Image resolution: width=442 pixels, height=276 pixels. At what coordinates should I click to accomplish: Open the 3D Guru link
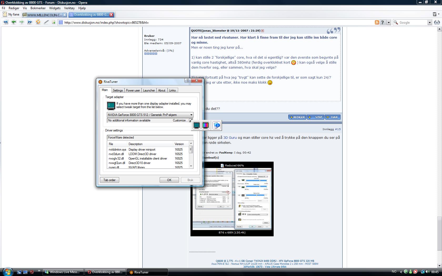click(x=230, y=137)
